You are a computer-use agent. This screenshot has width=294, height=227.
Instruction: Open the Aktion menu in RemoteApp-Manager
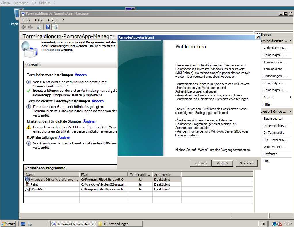click(x=39, y=20)
